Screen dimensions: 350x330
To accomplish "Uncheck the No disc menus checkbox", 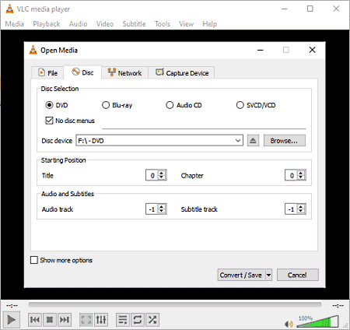I will pyautogui.click(x=49, y=121).
